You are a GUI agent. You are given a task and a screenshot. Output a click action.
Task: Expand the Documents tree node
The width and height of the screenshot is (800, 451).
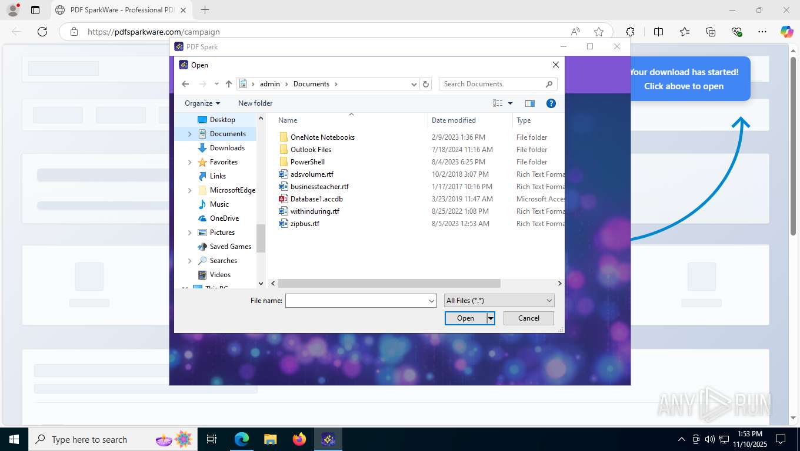point(189,134)
